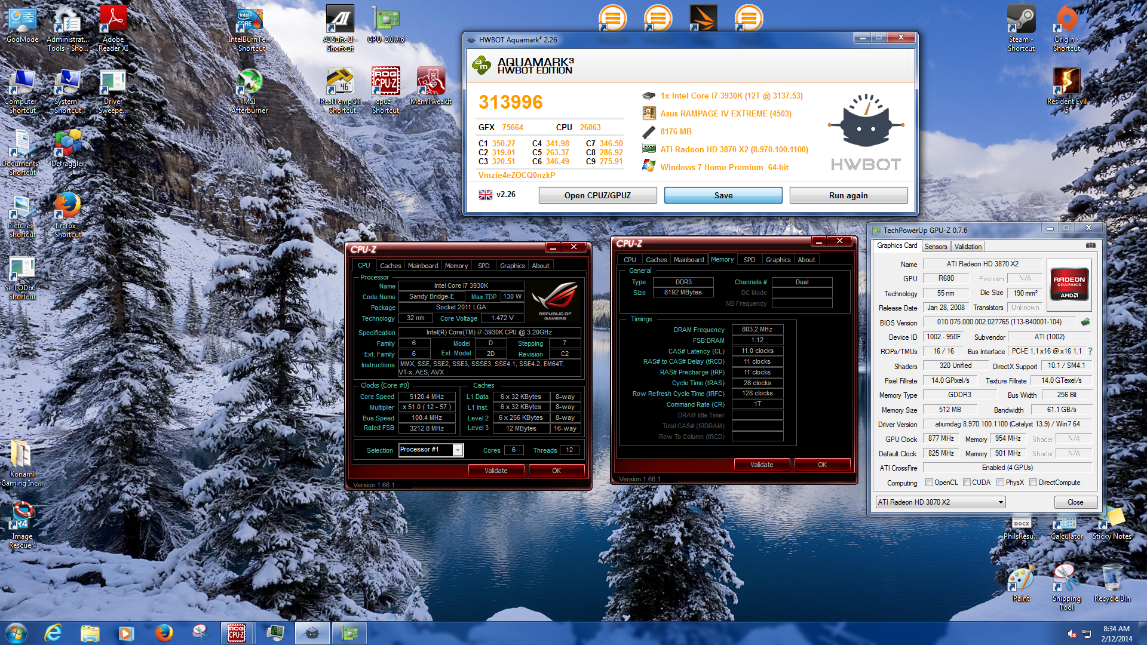Click Save button in Aquamark

723,195
